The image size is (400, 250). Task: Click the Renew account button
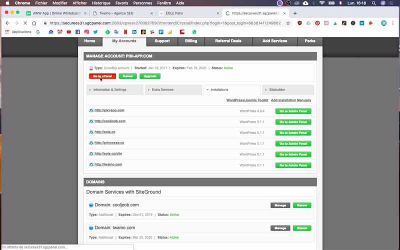click(x=128, y=76)
